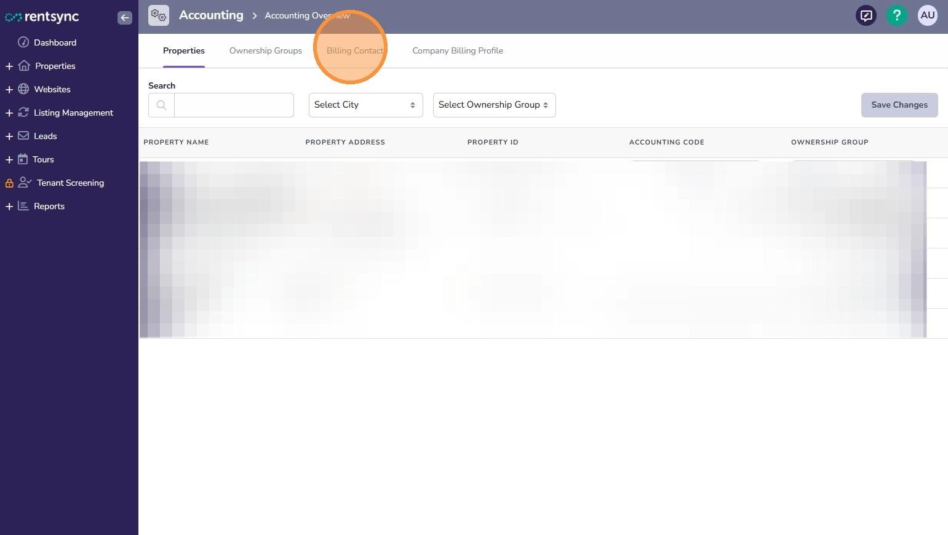Open Reports in the sidebar
Screen dimensions: 948x535
[49, 206]
